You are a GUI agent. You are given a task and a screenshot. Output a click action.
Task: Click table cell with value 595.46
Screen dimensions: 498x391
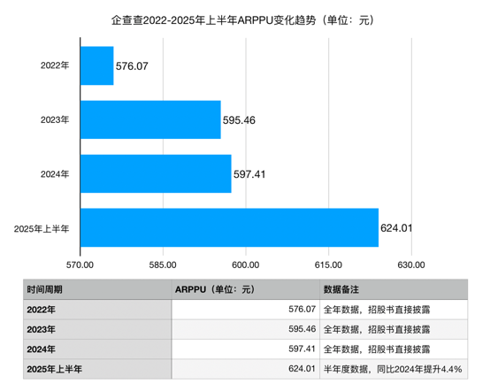(246, 329)
